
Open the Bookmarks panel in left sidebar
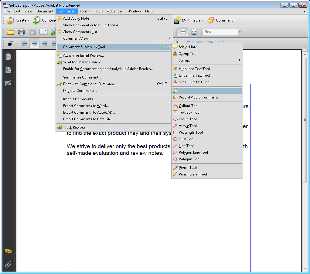[8, 70]
